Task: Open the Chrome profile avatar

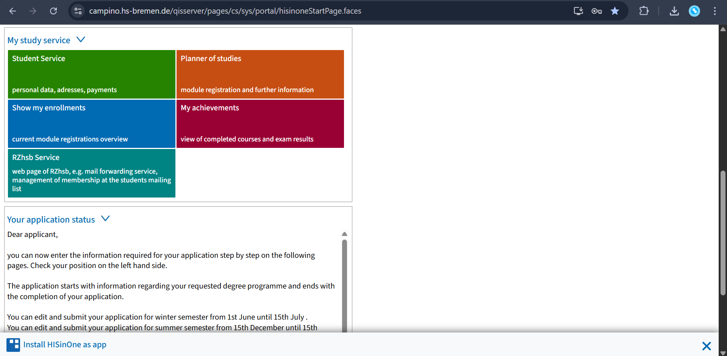Action: coord(694,11)
